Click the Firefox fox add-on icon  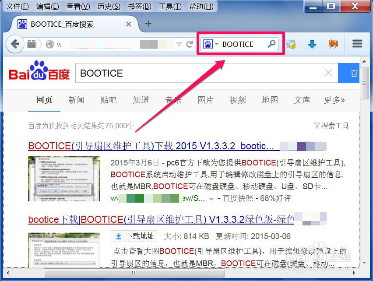[333, 44]
